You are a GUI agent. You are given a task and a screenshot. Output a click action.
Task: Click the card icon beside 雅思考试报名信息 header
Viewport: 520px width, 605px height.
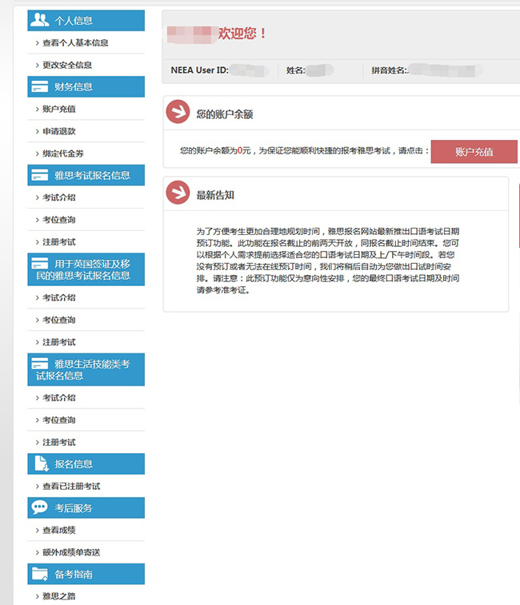point(40,175)
